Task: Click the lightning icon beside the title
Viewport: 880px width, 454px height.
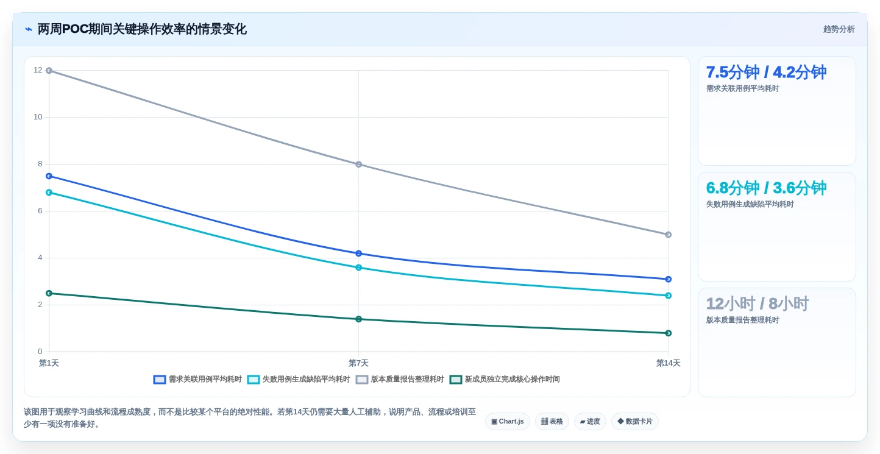Action: (29, 29)
